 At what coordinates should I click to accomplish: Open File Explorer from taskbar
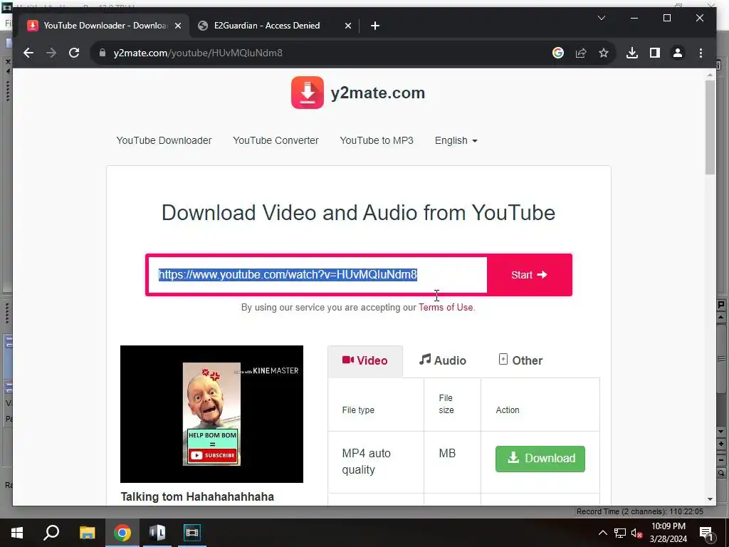click(87, 533)
